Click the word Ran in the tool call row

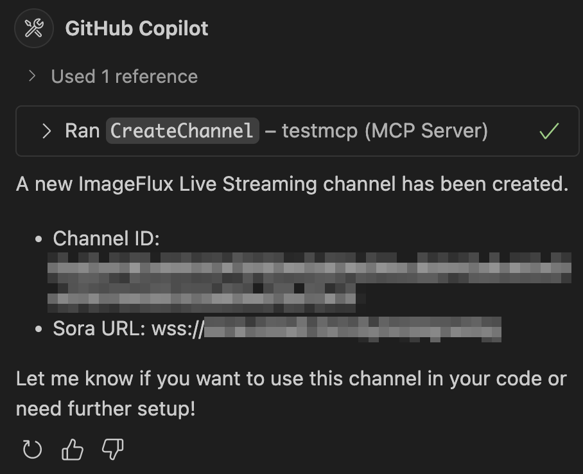click(82, 131)
